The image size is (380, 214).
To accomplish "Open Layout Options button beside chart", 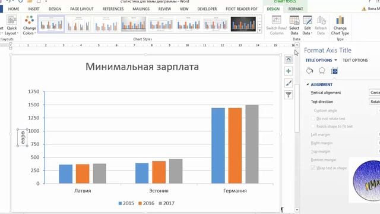I will tap(289, 59).
